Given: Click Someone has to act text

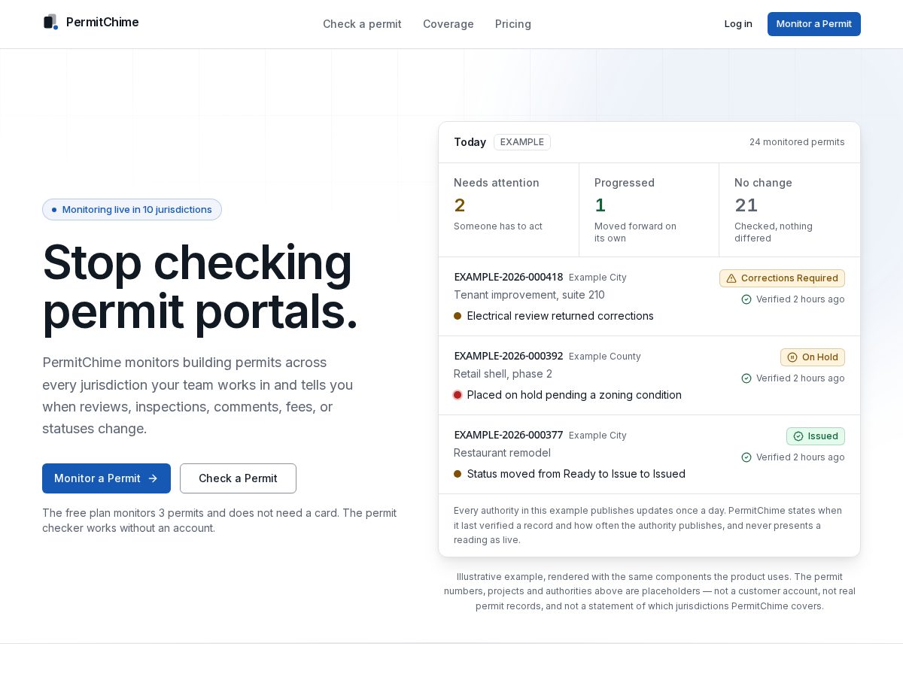Looking at the screenshot, I should pyautogui.click(x=498, y=226).
